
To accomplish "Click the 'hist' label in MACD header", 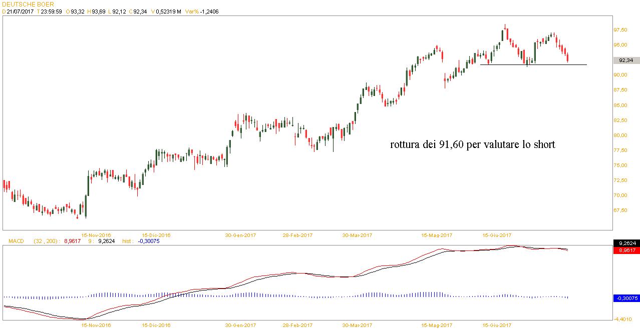I will 127,241.
